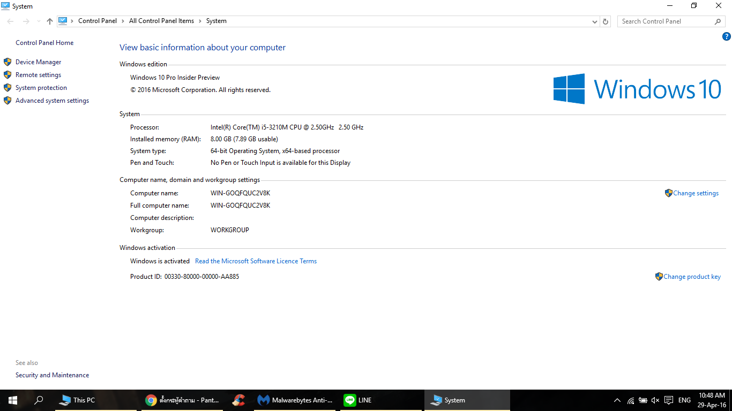Go up one level with the up arrow

[50, 21]
